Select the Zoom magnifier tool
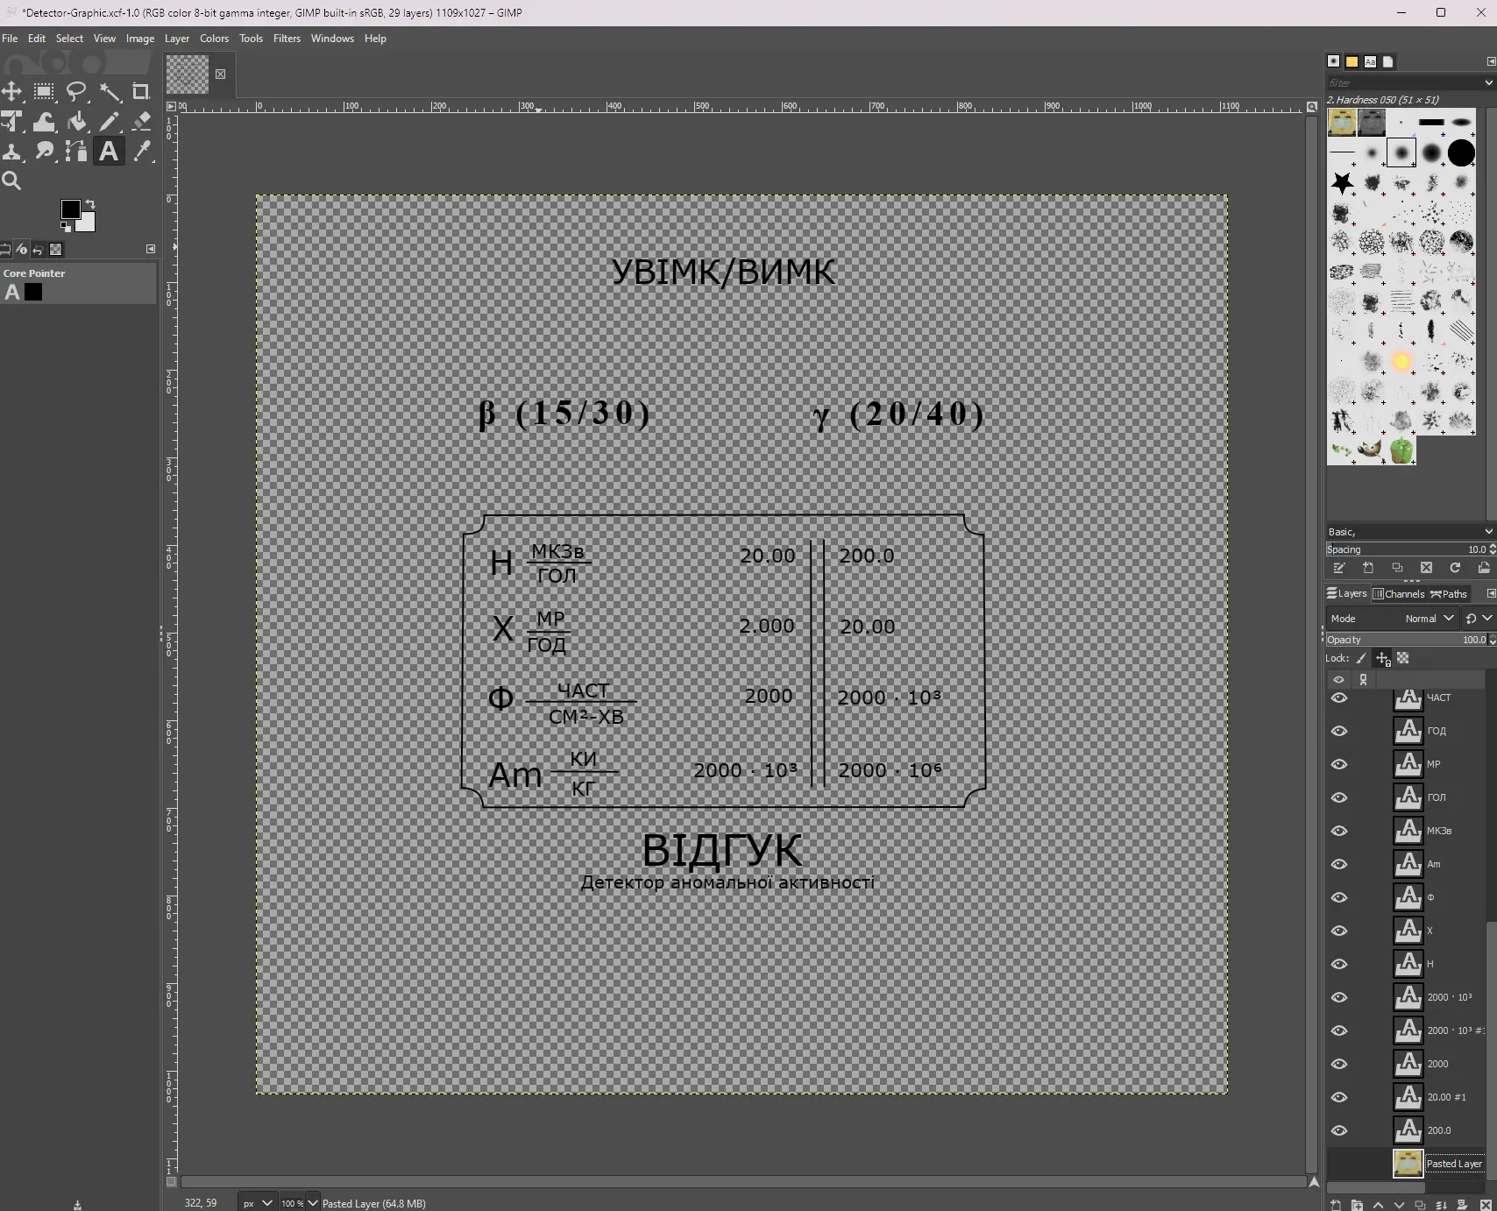The image size is (1497, 1211). 11,181
